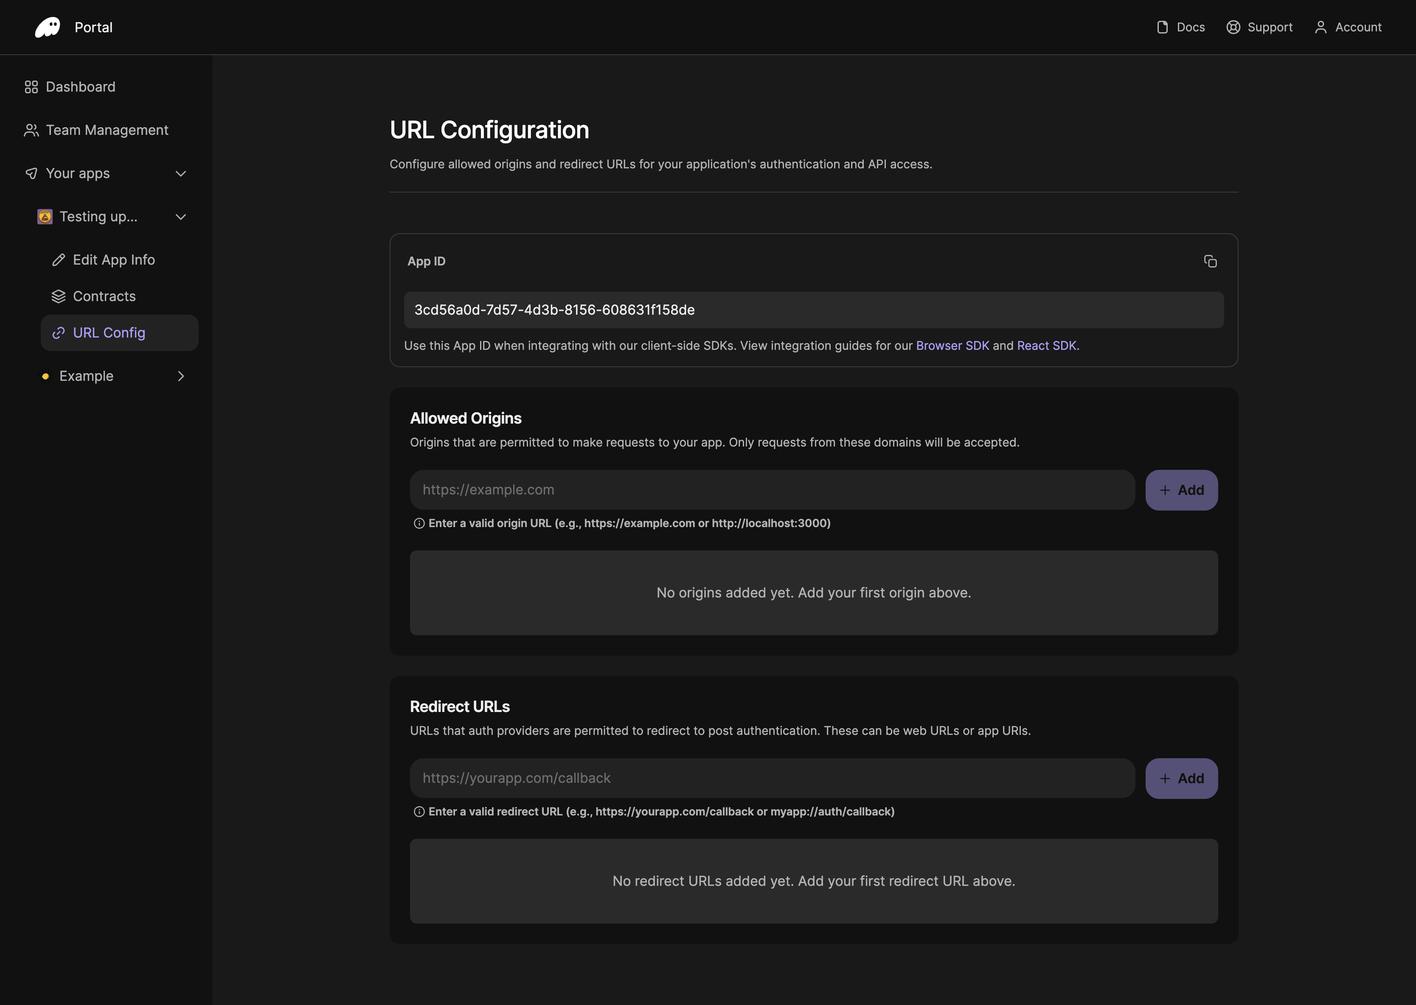Click Add in Redirect URLs section
The width and height of the screenshot is (1416, 1005).
[x=1180, y=778]
